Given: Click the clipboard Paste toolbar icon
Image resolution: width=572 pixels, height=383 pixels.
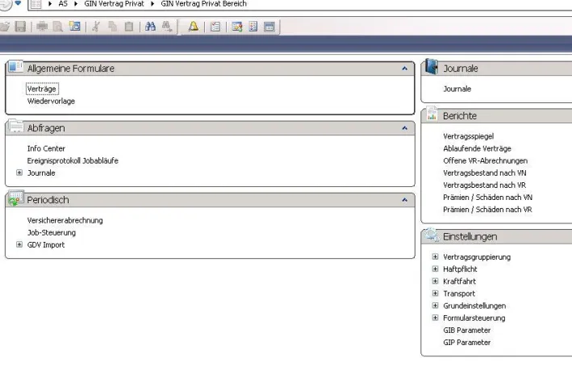Looking at the screenshot, I should (x=128, y=27).
